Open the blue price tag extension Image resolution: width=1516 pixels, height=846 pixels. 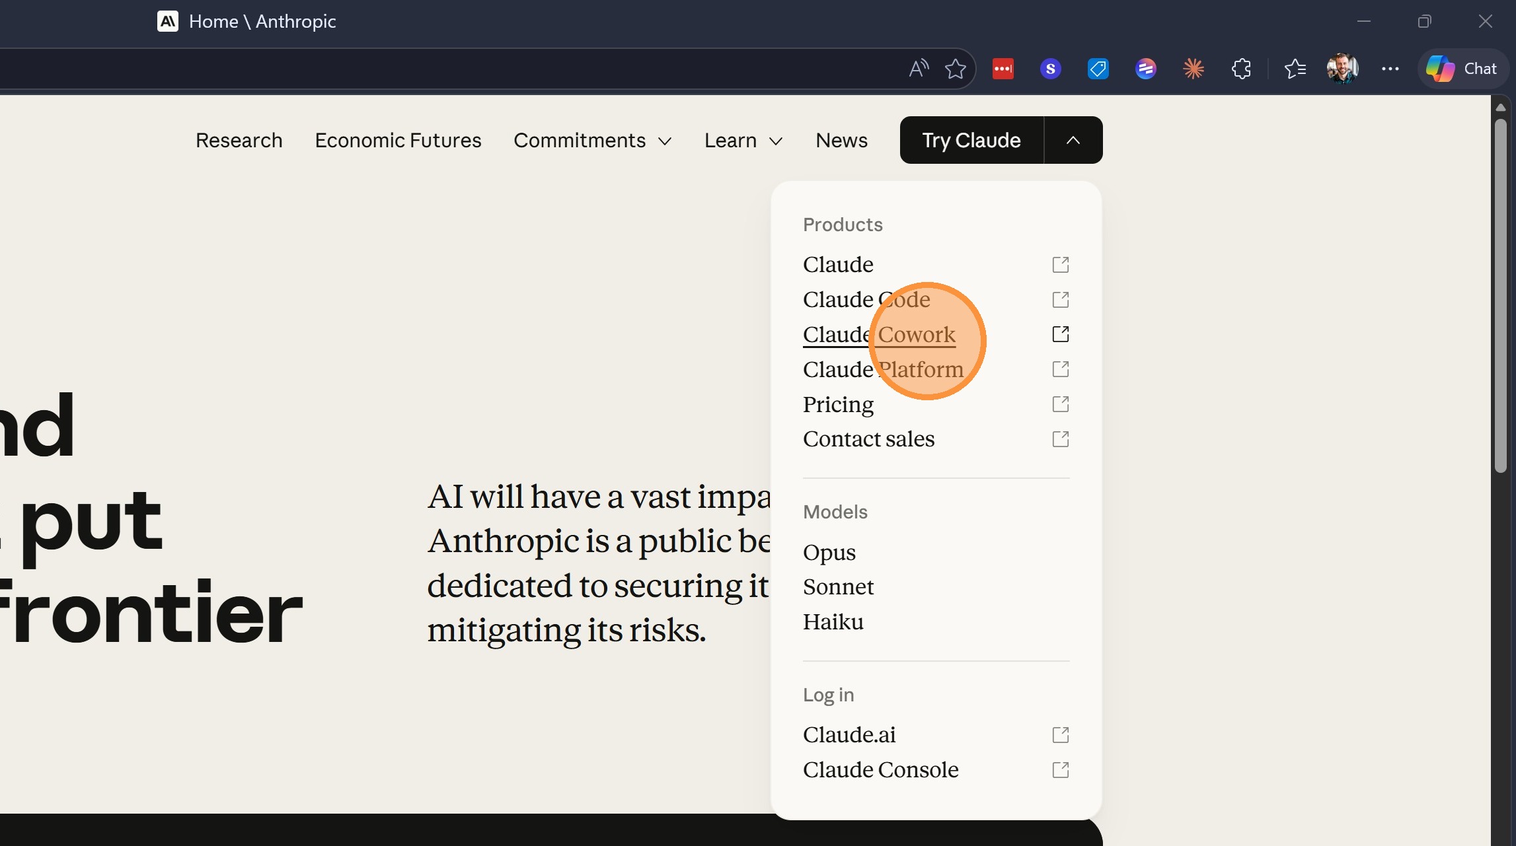(1098, 69)
